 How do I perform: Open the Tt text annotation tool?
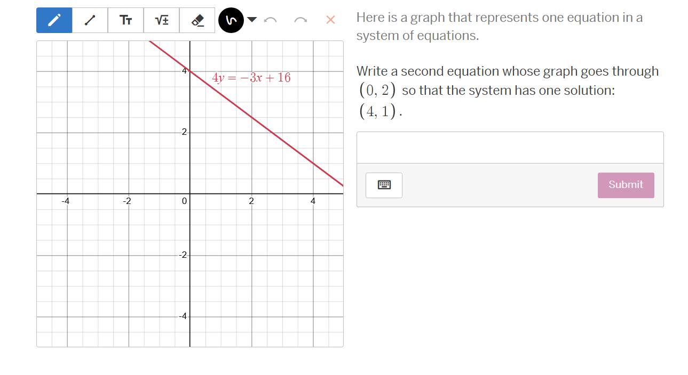pos(125,20)
